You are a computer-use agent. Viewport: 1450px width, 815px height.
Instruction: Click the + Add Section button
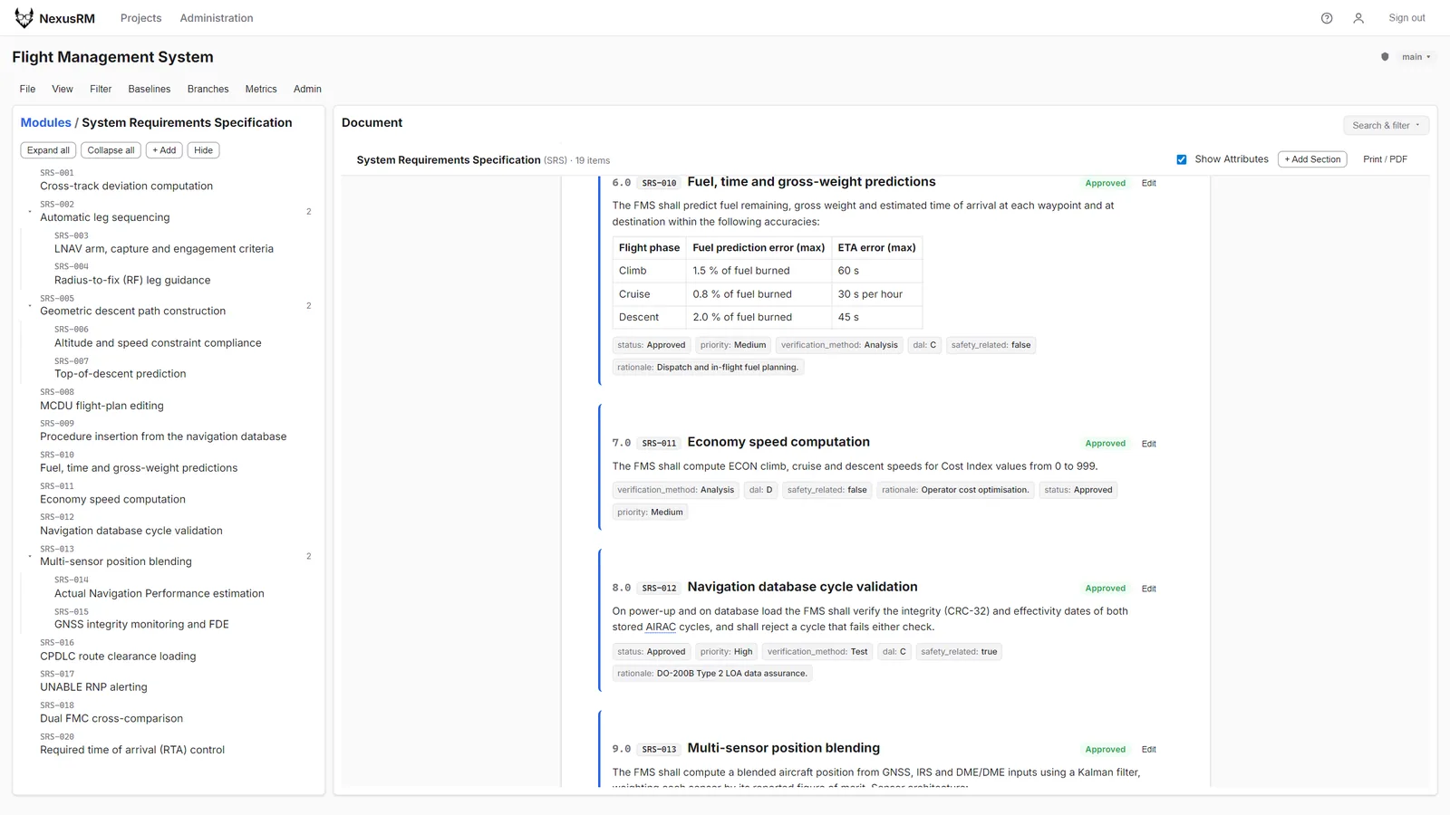pyautogui.click(x=1312, y=159)
